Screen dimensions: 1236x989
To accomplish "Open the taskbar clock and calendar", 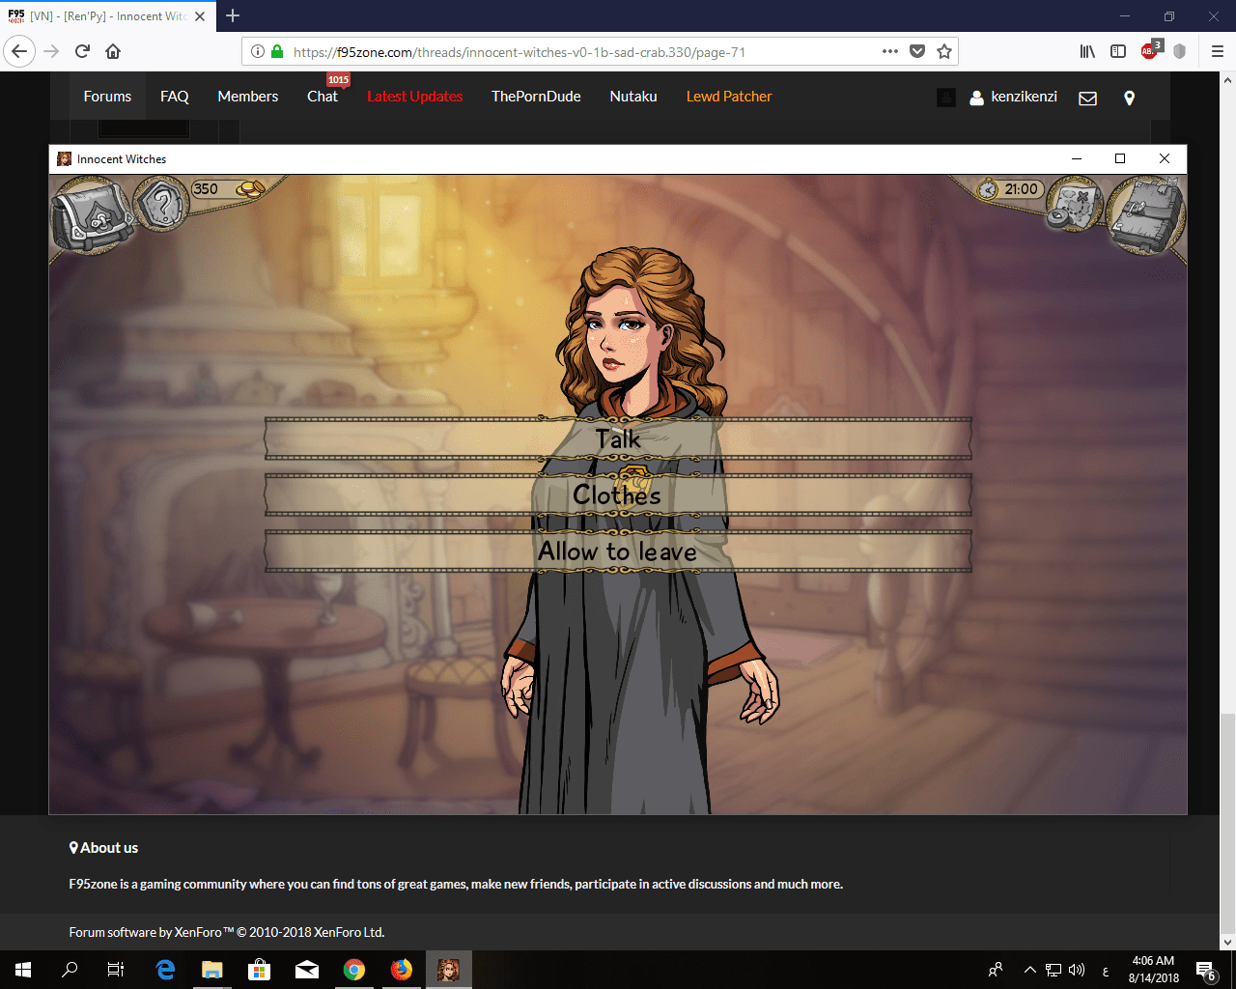I will pyautogui.click(x=1153, y=970).
